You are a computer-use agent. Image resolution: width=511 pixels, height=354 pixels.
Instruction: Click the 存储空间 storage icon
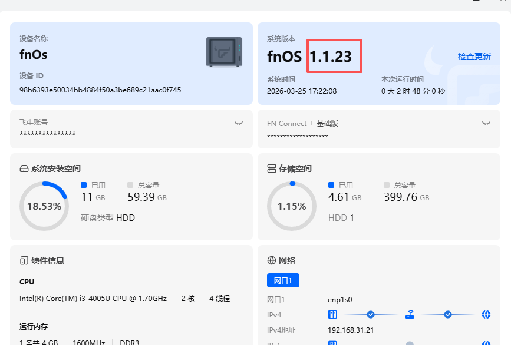[272, 168]
